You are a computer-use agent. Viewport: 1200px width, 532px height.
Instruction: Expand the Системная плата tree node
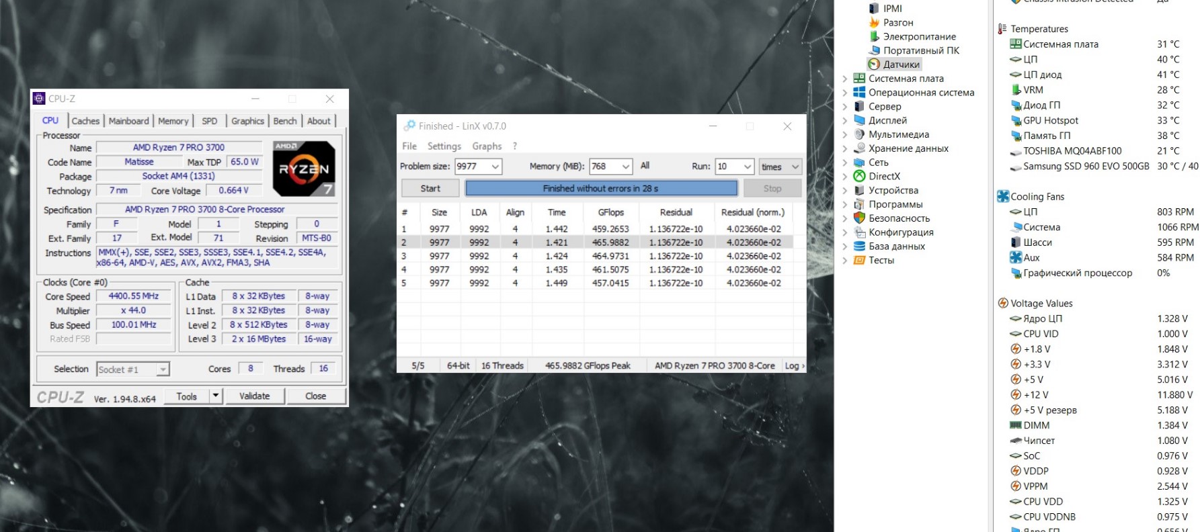845,79
